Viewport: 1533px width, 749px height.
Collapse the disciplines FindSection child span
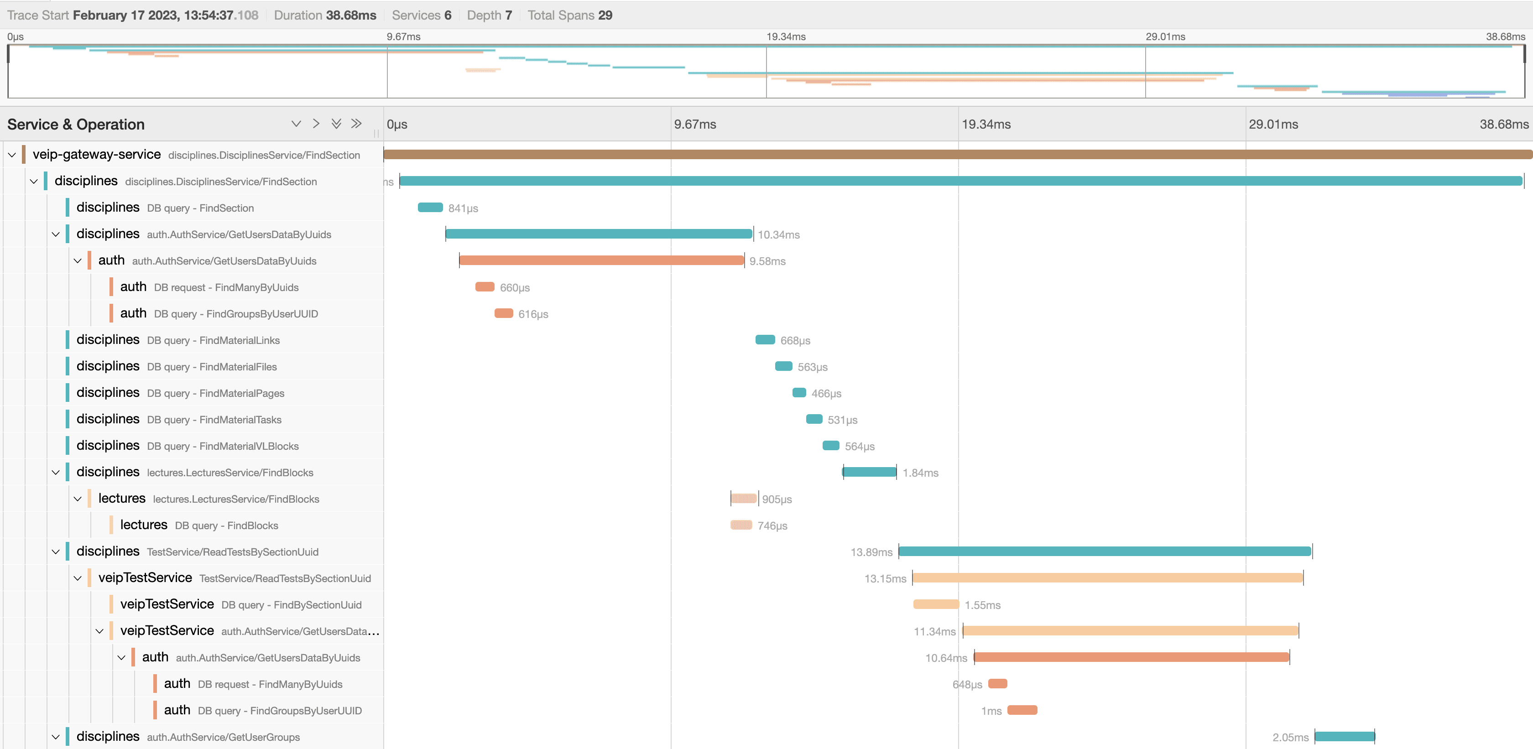(x=34, y=182)
